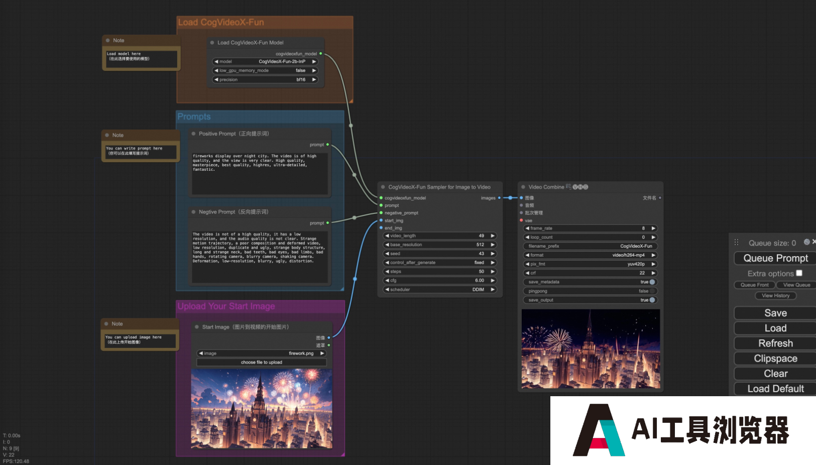
Task: Open the image dropdown showing firework.png
Action: [261, 354]
